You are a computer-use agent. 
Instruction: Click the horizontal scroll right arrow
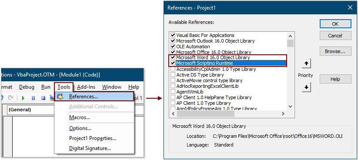pos(283,113)
